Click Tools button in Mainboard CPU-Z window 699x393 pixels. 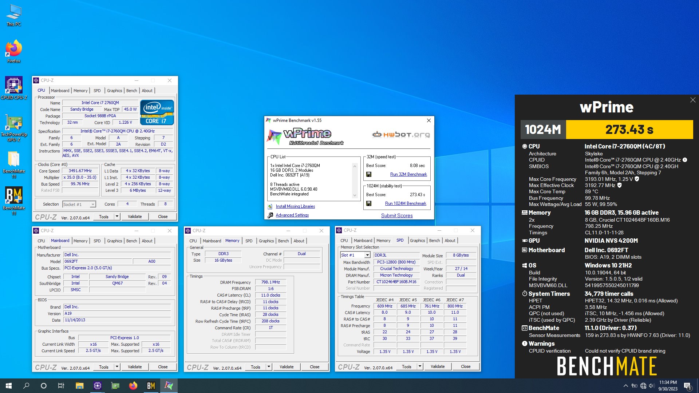pyautogui.click(x=104, y=367)
